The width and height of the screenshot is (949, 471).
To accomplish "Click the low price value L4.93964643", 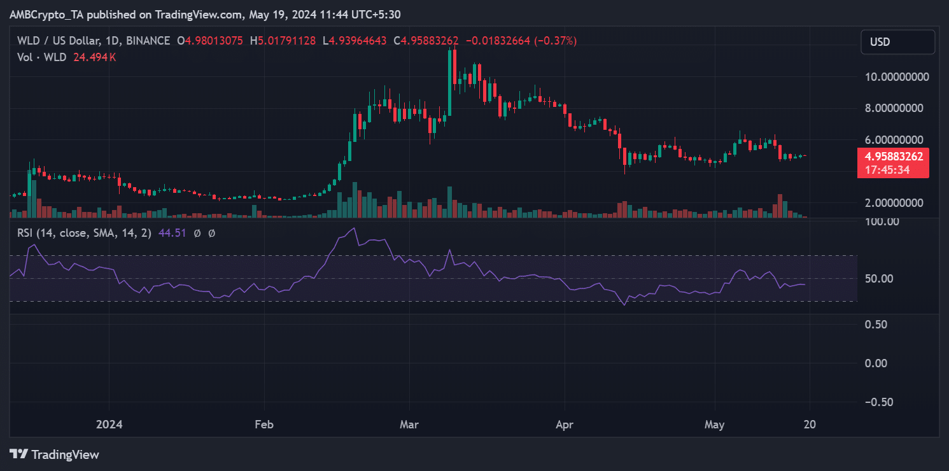I will click(356, 41).
